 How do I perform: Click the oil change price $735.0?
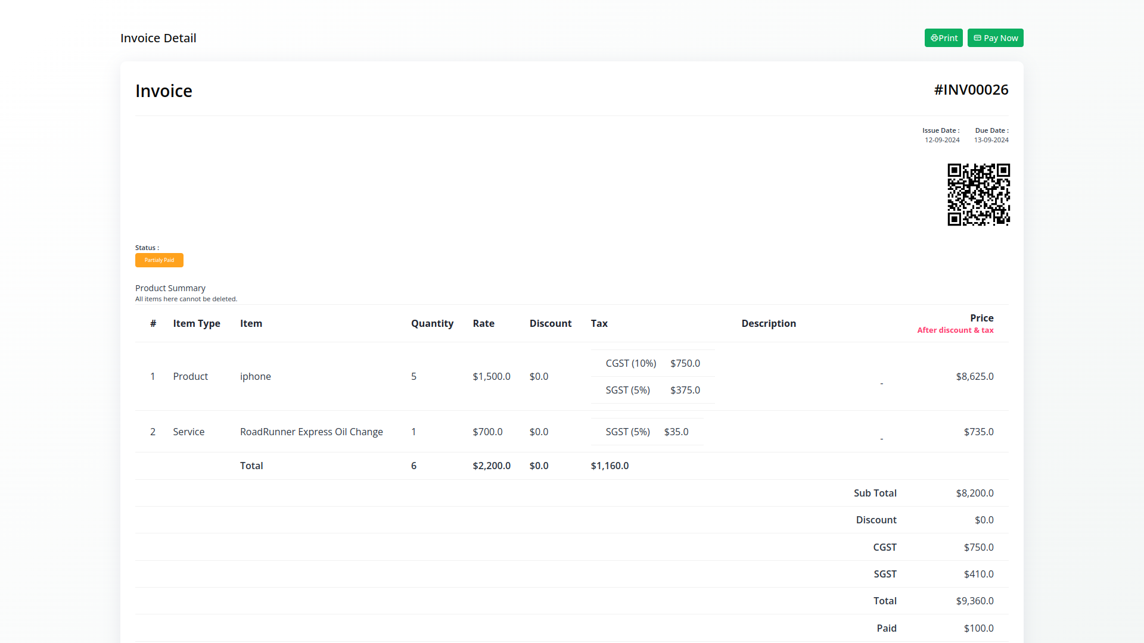(x=978, y=432)
